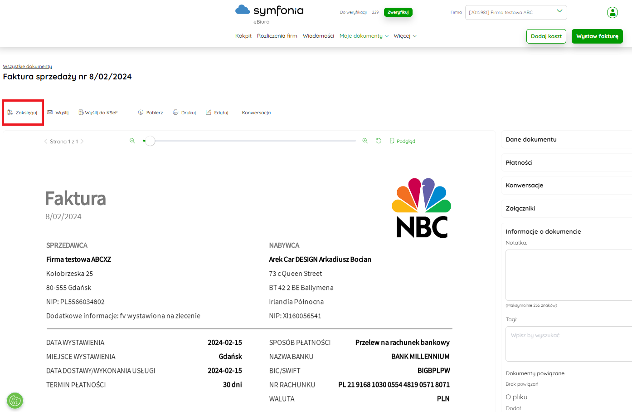Click the currency value 'PLN'
Image resolution: width=632 pixels, height=412 pixels.
443,399
